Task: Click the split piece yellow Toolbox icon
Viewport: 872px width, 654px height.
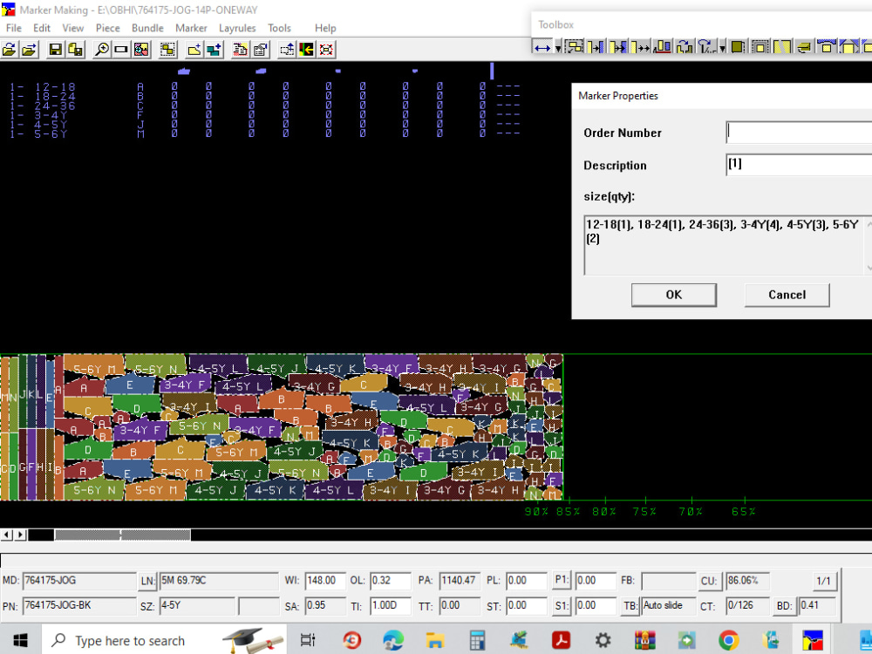Action: [x=782, y=47]
